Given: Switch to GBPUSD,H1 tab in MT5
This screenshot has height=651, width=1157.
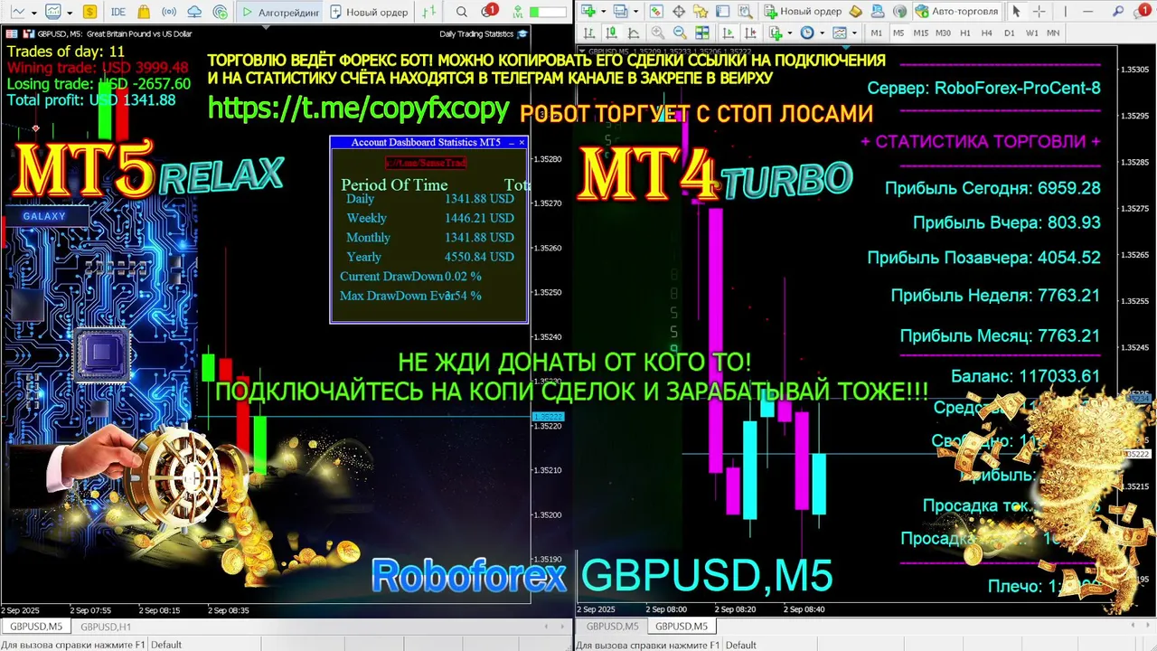Looking at the screenshot, I should pyautogui.click(x=106, y=627).
